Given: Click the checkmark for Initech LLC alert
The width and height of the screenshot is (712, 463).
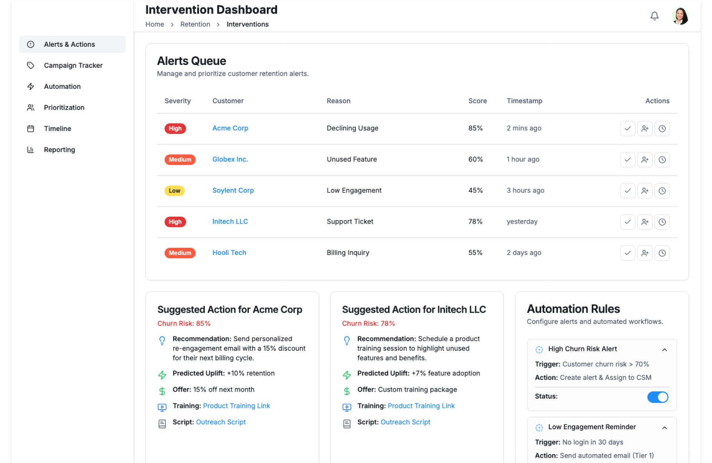Looking at the screenshot, I should (627, 222).
